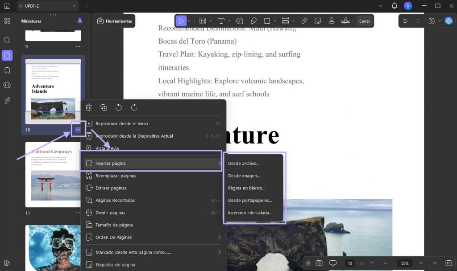
Task: Open the dashboard grid icon in the sidebar
Action: [x=7, y=21]
